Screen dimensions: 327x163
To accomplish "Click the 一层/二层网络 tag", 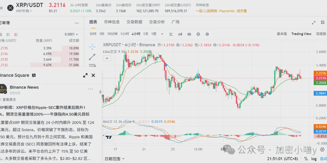I will coord(206,11).
